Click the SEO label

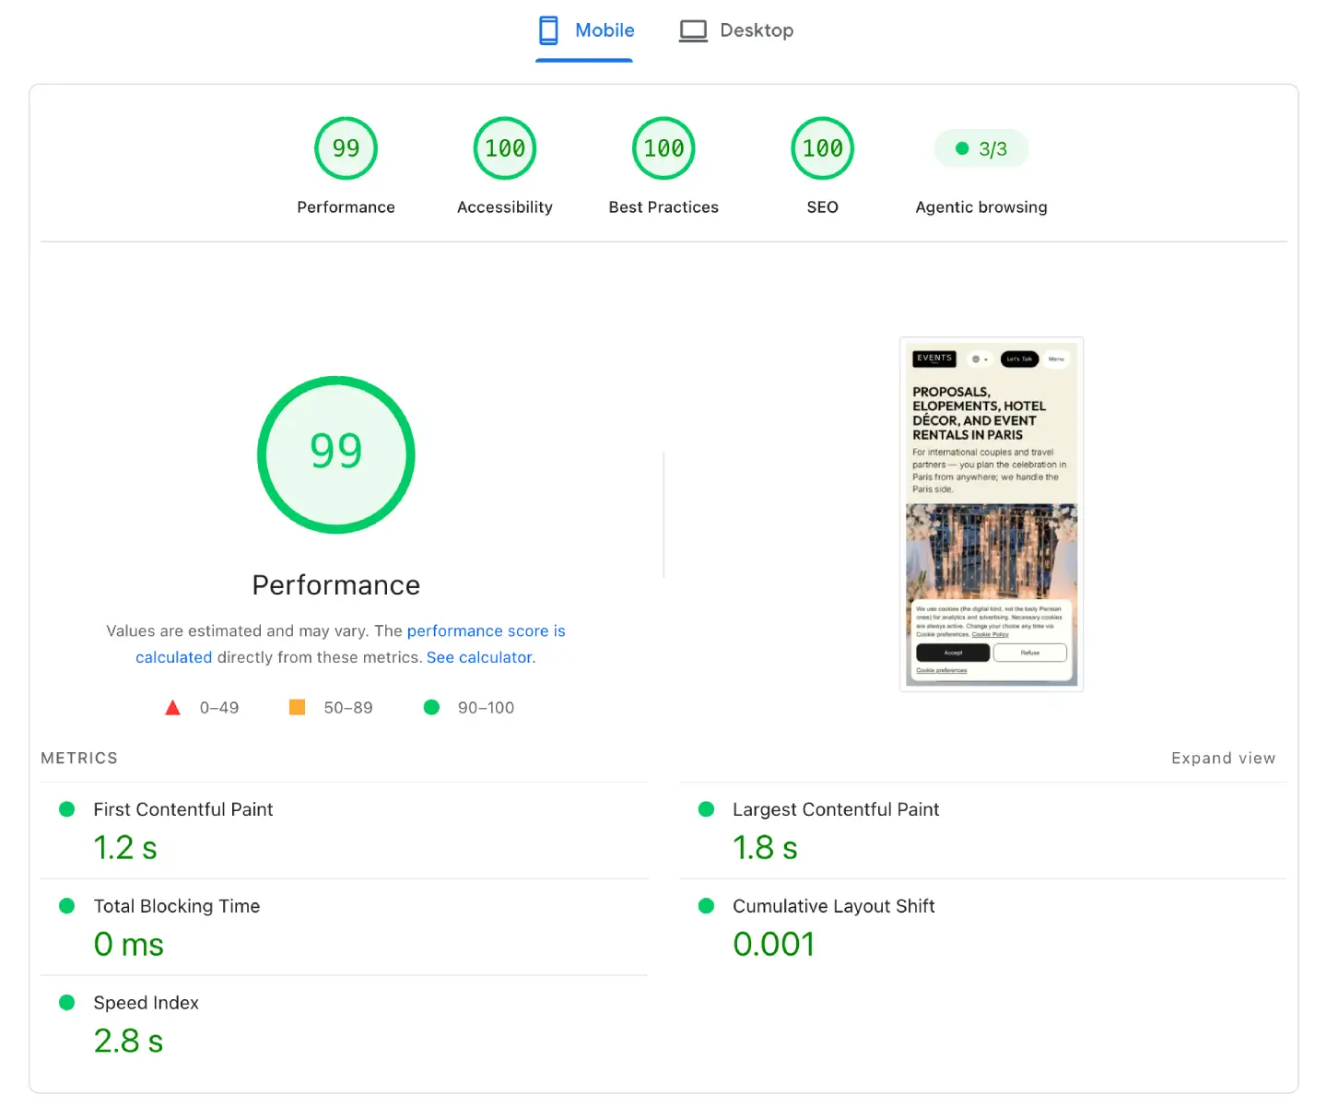[x=822, y=207]
